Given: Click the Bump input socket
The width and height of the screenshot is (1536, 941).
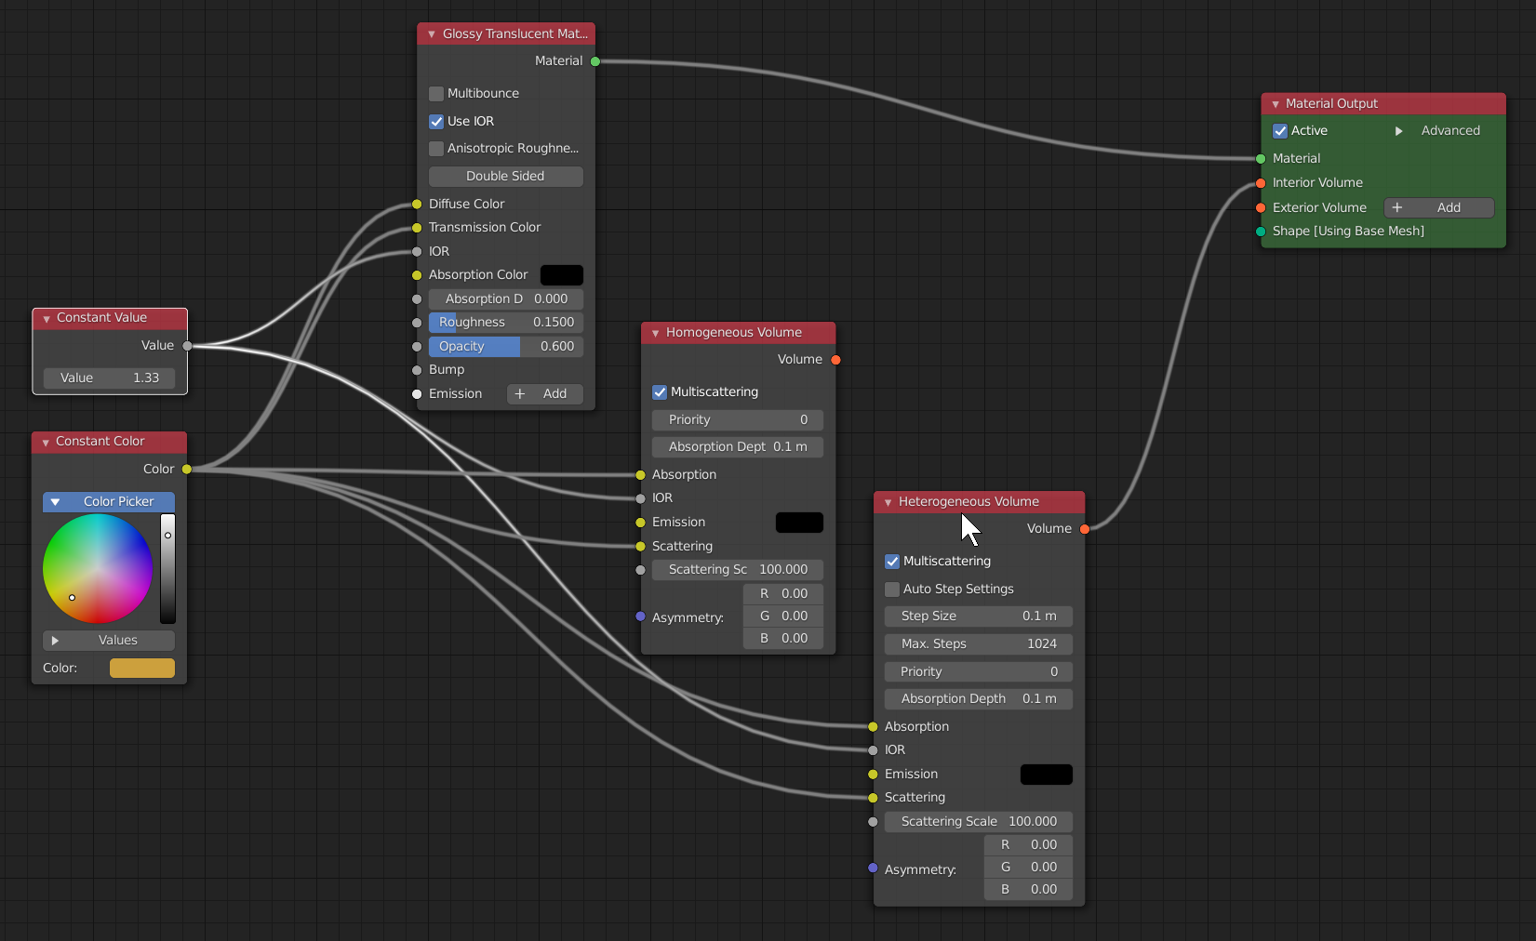Looking at the screenshot, I should [x=417, y=370].
